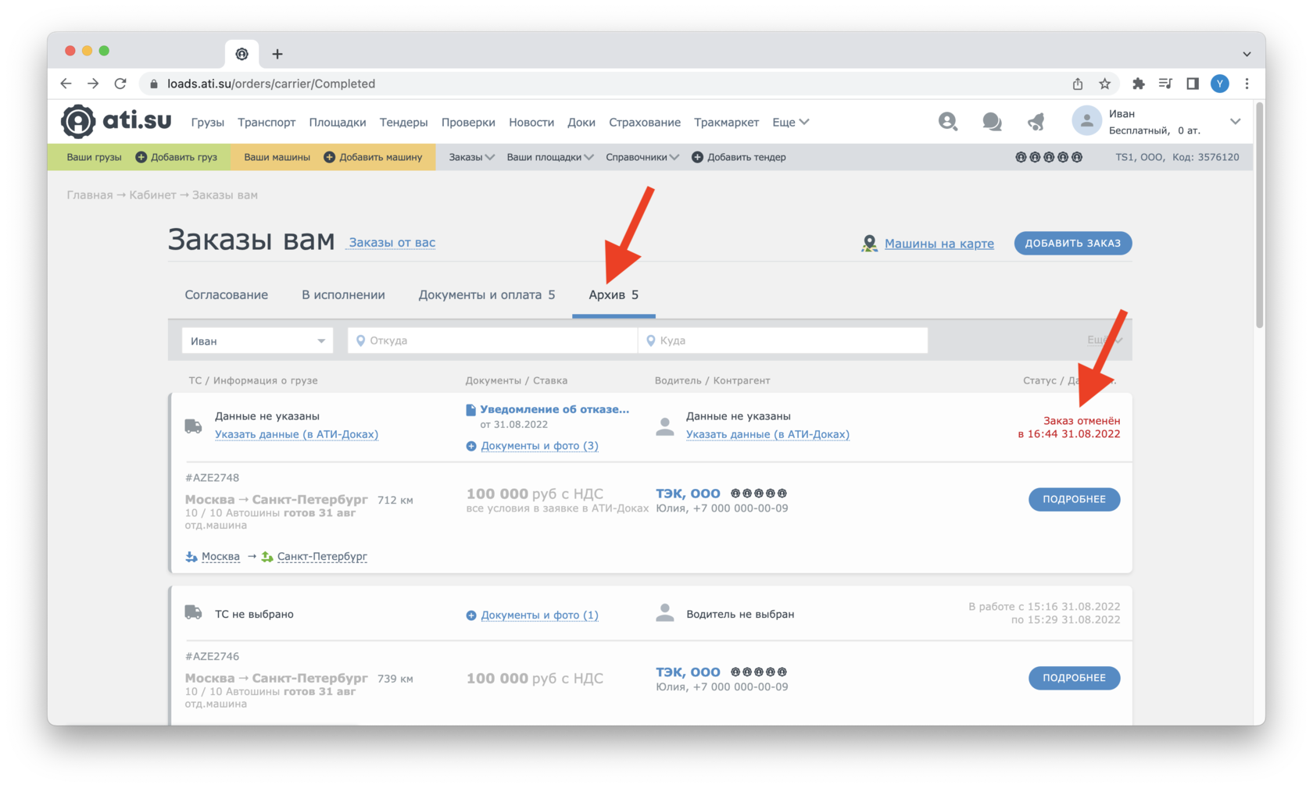Screen dimensions: 1313x788
Task: Click the unloading icon before Санкт-Петербург link
Action: point(267,557)
